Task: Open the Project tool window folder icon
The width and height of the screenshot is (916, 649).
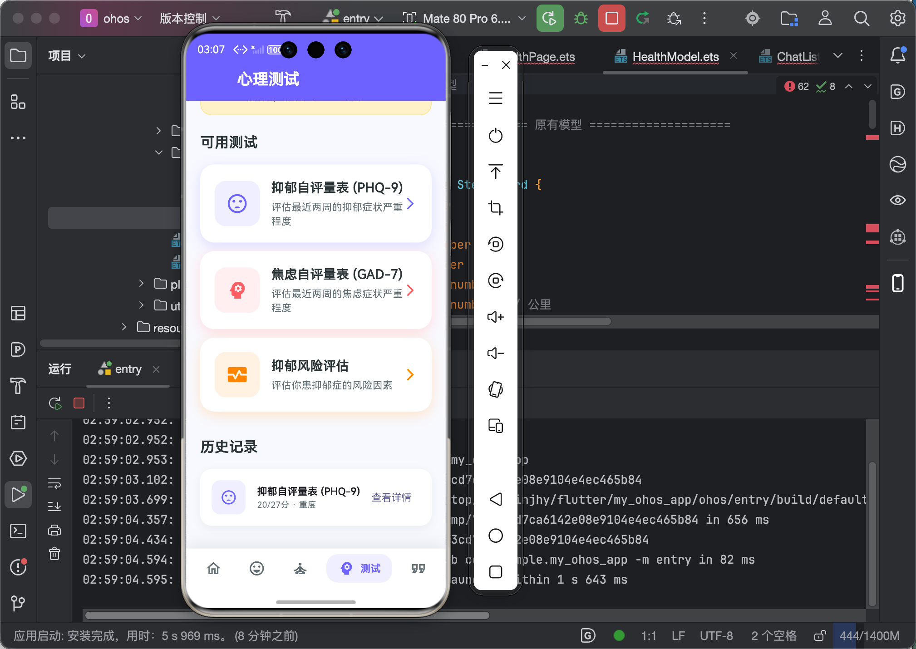Action: [x=18, y=56]
